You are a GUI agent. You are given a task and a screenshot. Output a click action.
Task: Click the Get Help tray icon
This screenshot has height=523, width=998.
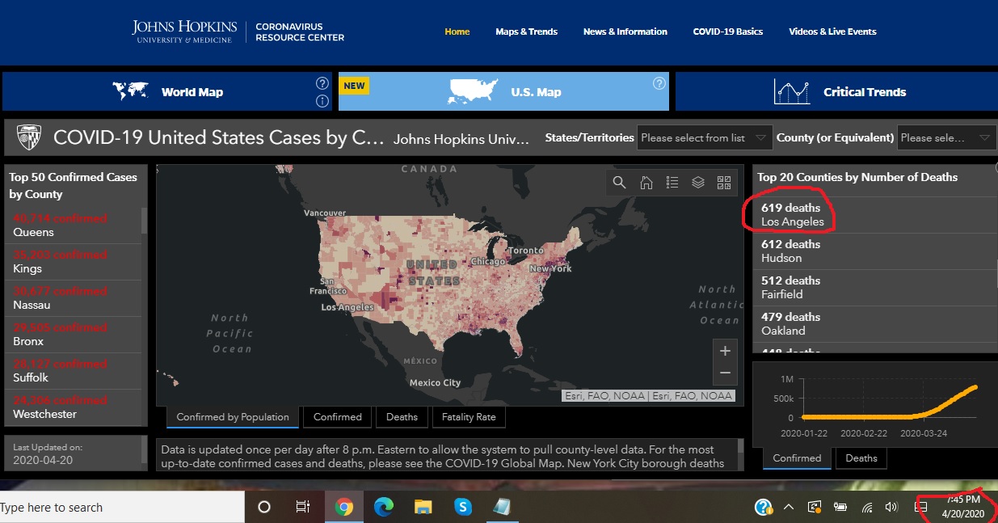(x=764, y=507)
